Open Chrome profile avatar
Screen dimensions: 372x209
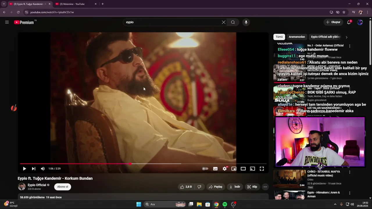point(361,12)
